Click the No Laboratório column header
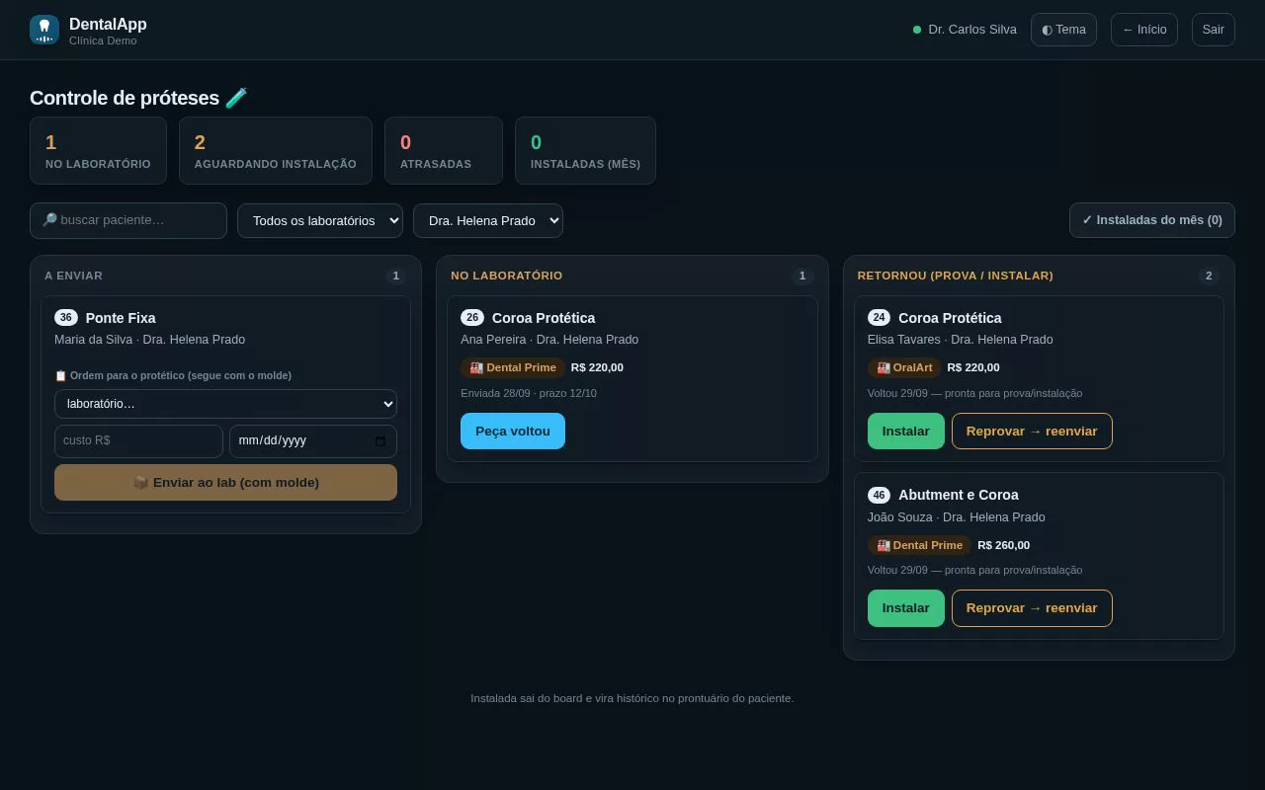Image resolution: width=1265 pixels, height=790 pixels. (x=507, y=276)
